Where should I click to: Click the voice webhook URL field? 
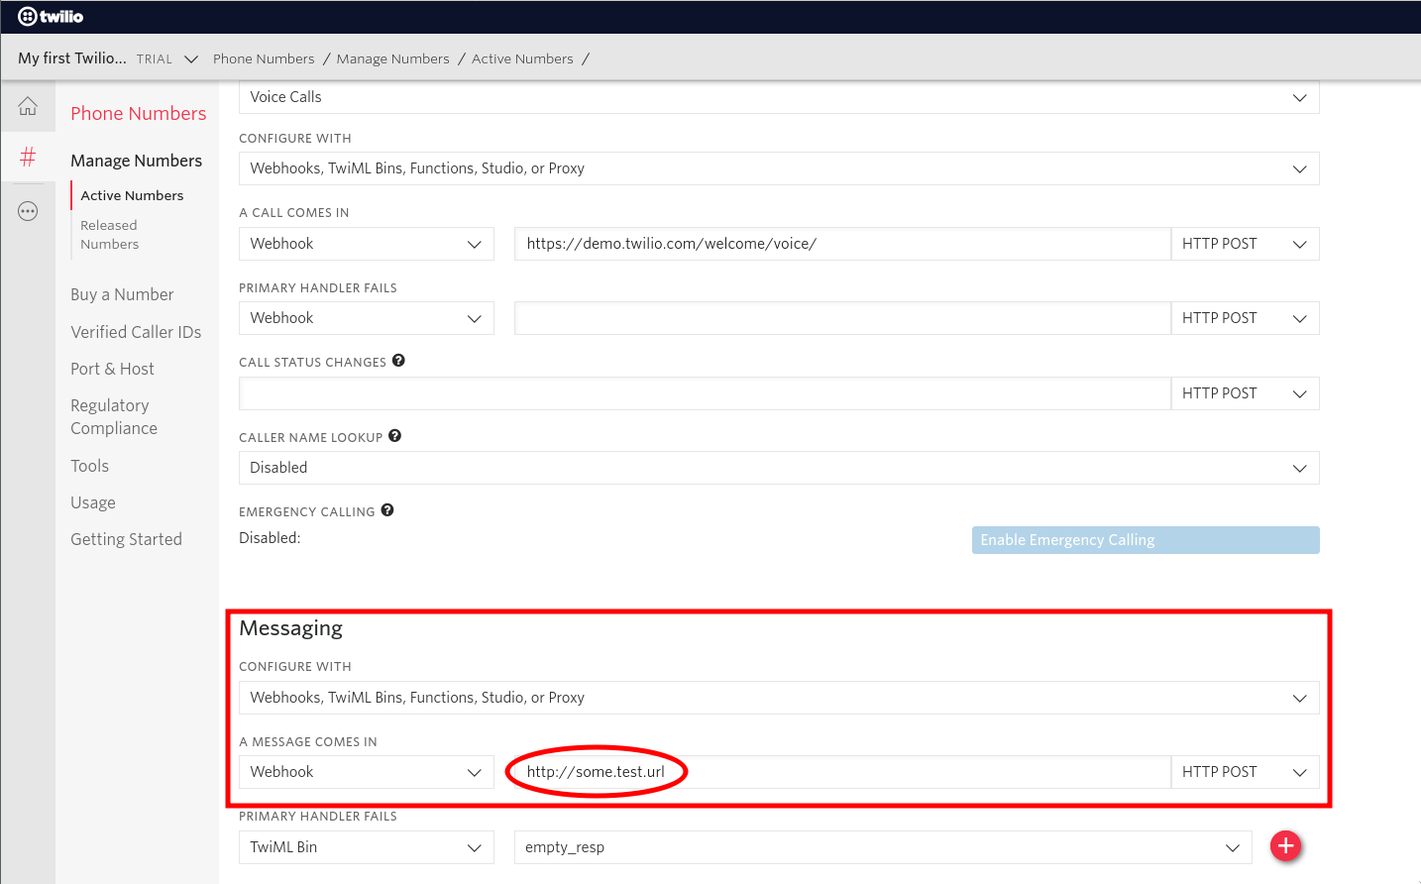842,244
